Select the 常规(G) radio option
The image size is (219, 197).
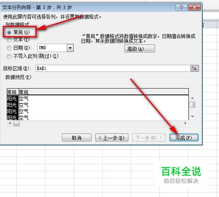tap(18, 33)
